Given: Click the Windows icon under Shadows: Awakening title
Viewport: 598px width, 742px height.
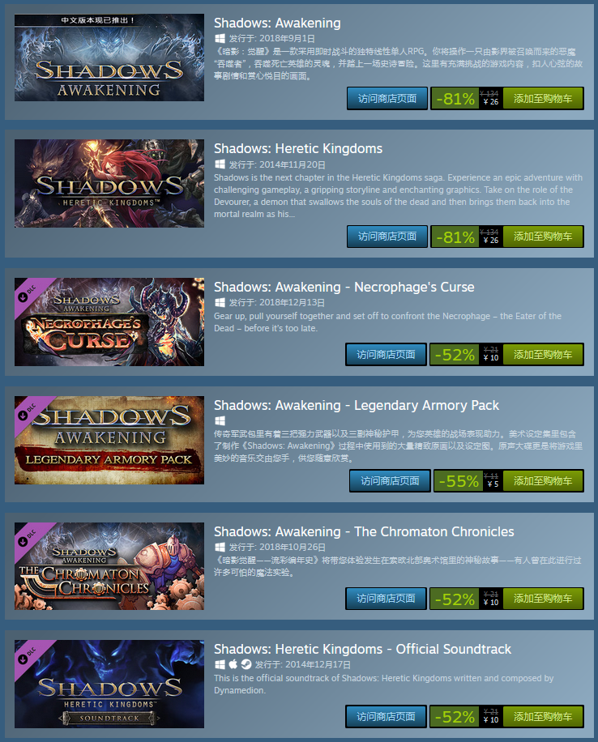Looking at the screenshot, I should click(220, 38).
